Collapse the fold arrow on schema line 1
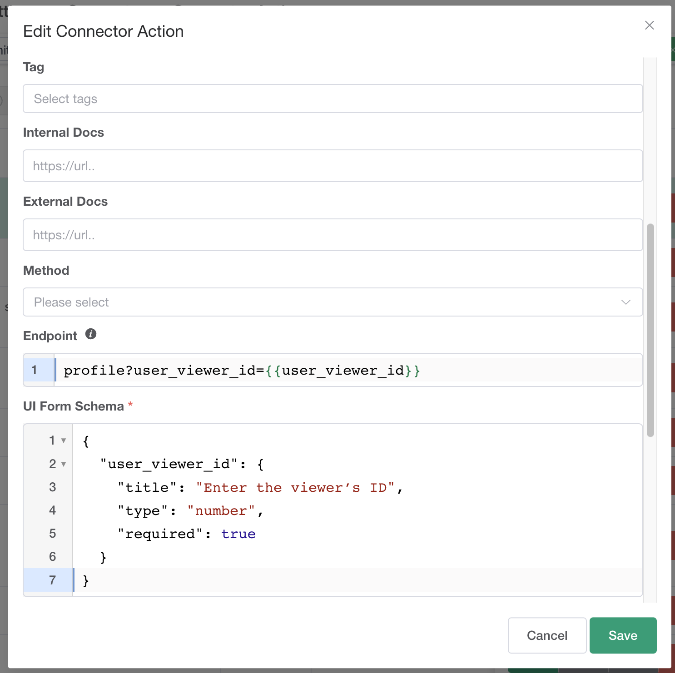The image size is (675, 673). pos(64,441)
